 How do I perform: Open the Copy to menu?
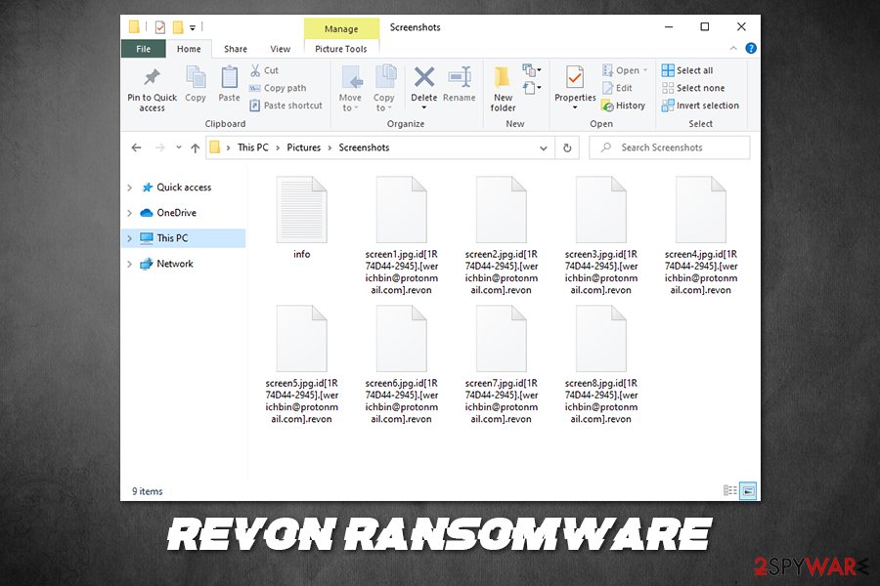point(384,88)
